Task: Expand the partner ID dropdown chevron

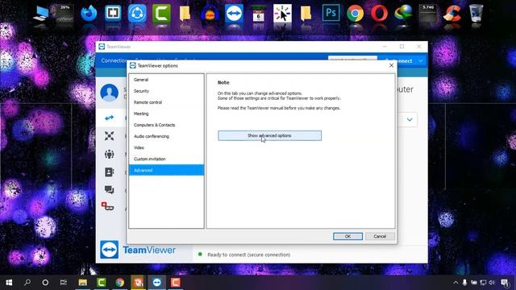Action: [410, 120]
